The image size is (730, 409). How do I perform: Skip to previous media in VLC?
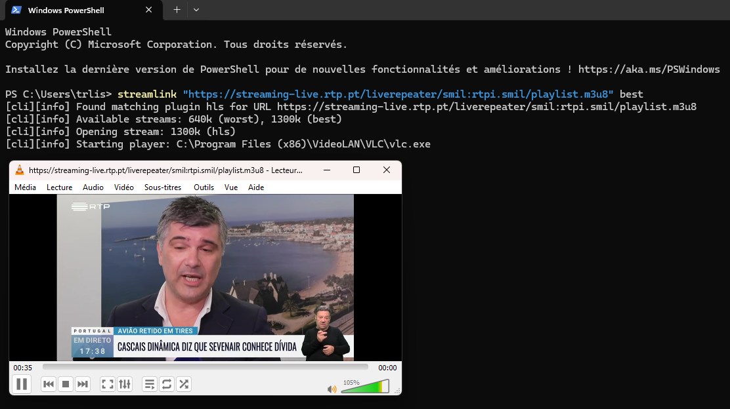pyautogui.click(x=49, y=384)
